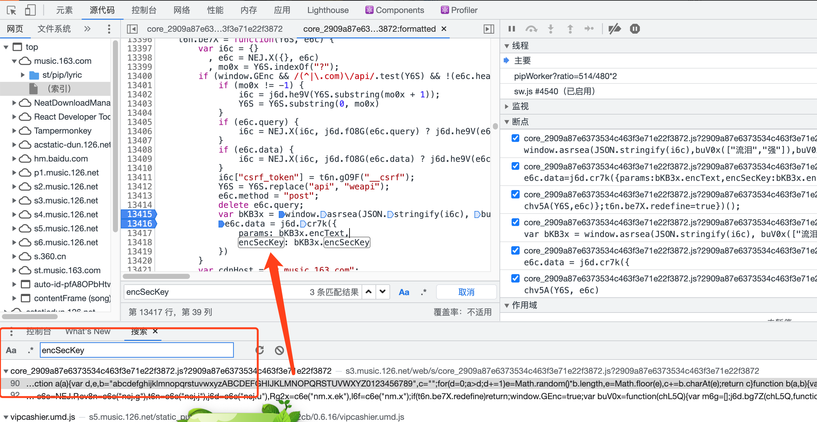The image size is (817, 422).
Task: Select the (索引) index file
Action: (59, 89)
